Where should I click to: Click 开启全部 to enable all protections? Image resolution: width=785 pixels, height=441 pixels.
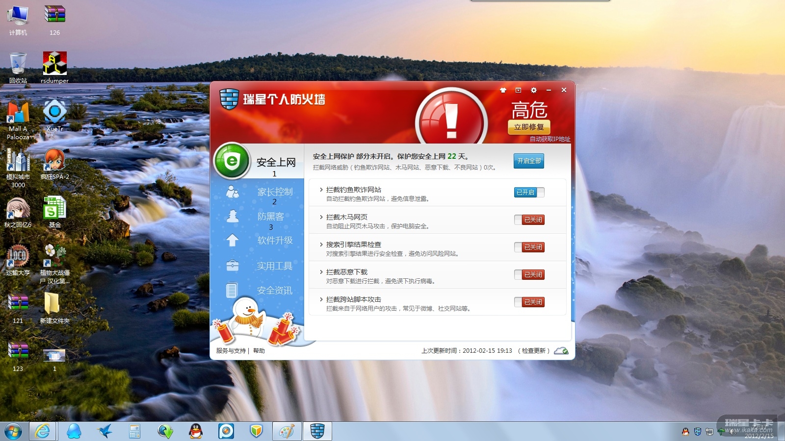pos(529,161)
